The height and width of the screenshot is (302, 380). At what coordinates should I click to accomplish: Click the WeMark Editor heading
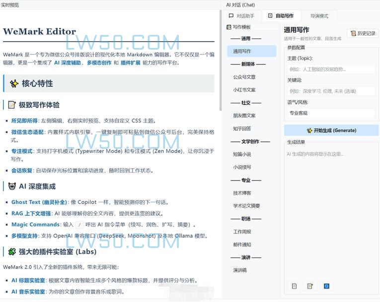pyautogui.click(x=40, y=31)
